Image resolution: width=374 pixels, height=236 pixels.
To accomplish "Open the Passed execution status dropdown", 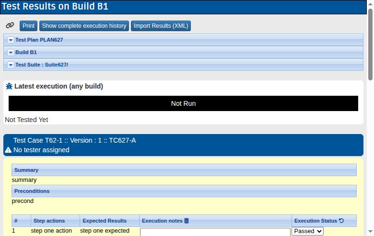I will pyautogui.click(x=307, y=231).
